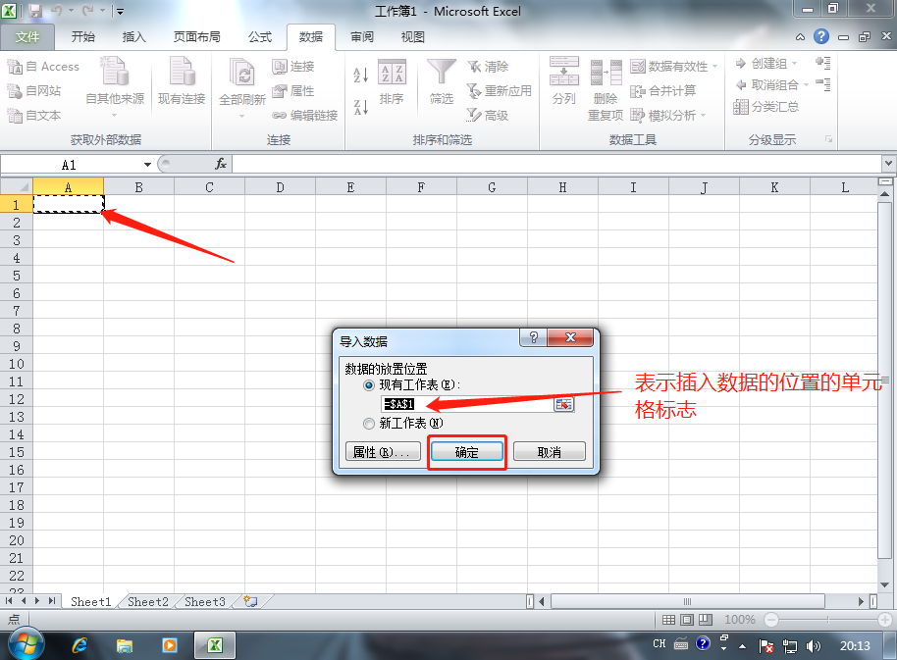The image size is (897, 660).
Task: Switch to the Formulas (公式) ribbon tab
Action: tap(260, 37)
